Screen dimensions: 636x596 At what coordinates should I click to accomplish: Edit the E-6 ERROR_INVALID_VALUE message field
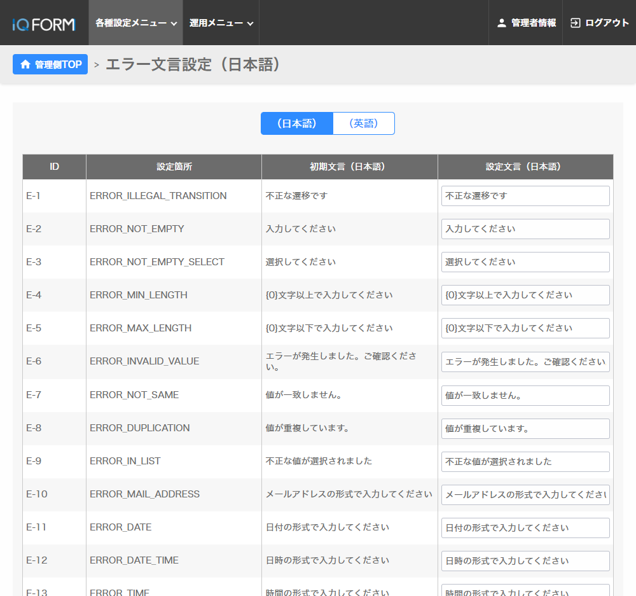pyautogui.click(x=525, y=362)
